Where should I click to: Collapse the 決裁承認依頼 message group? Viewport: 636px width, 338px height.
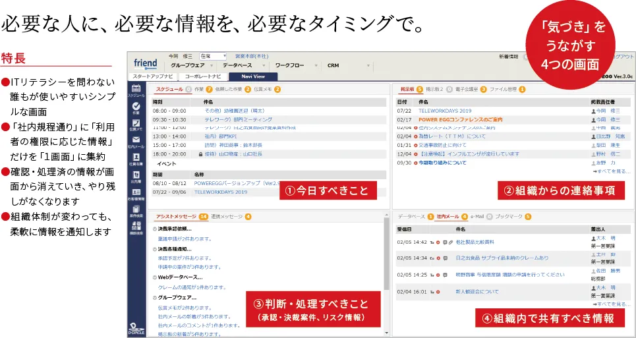[155, 229]
